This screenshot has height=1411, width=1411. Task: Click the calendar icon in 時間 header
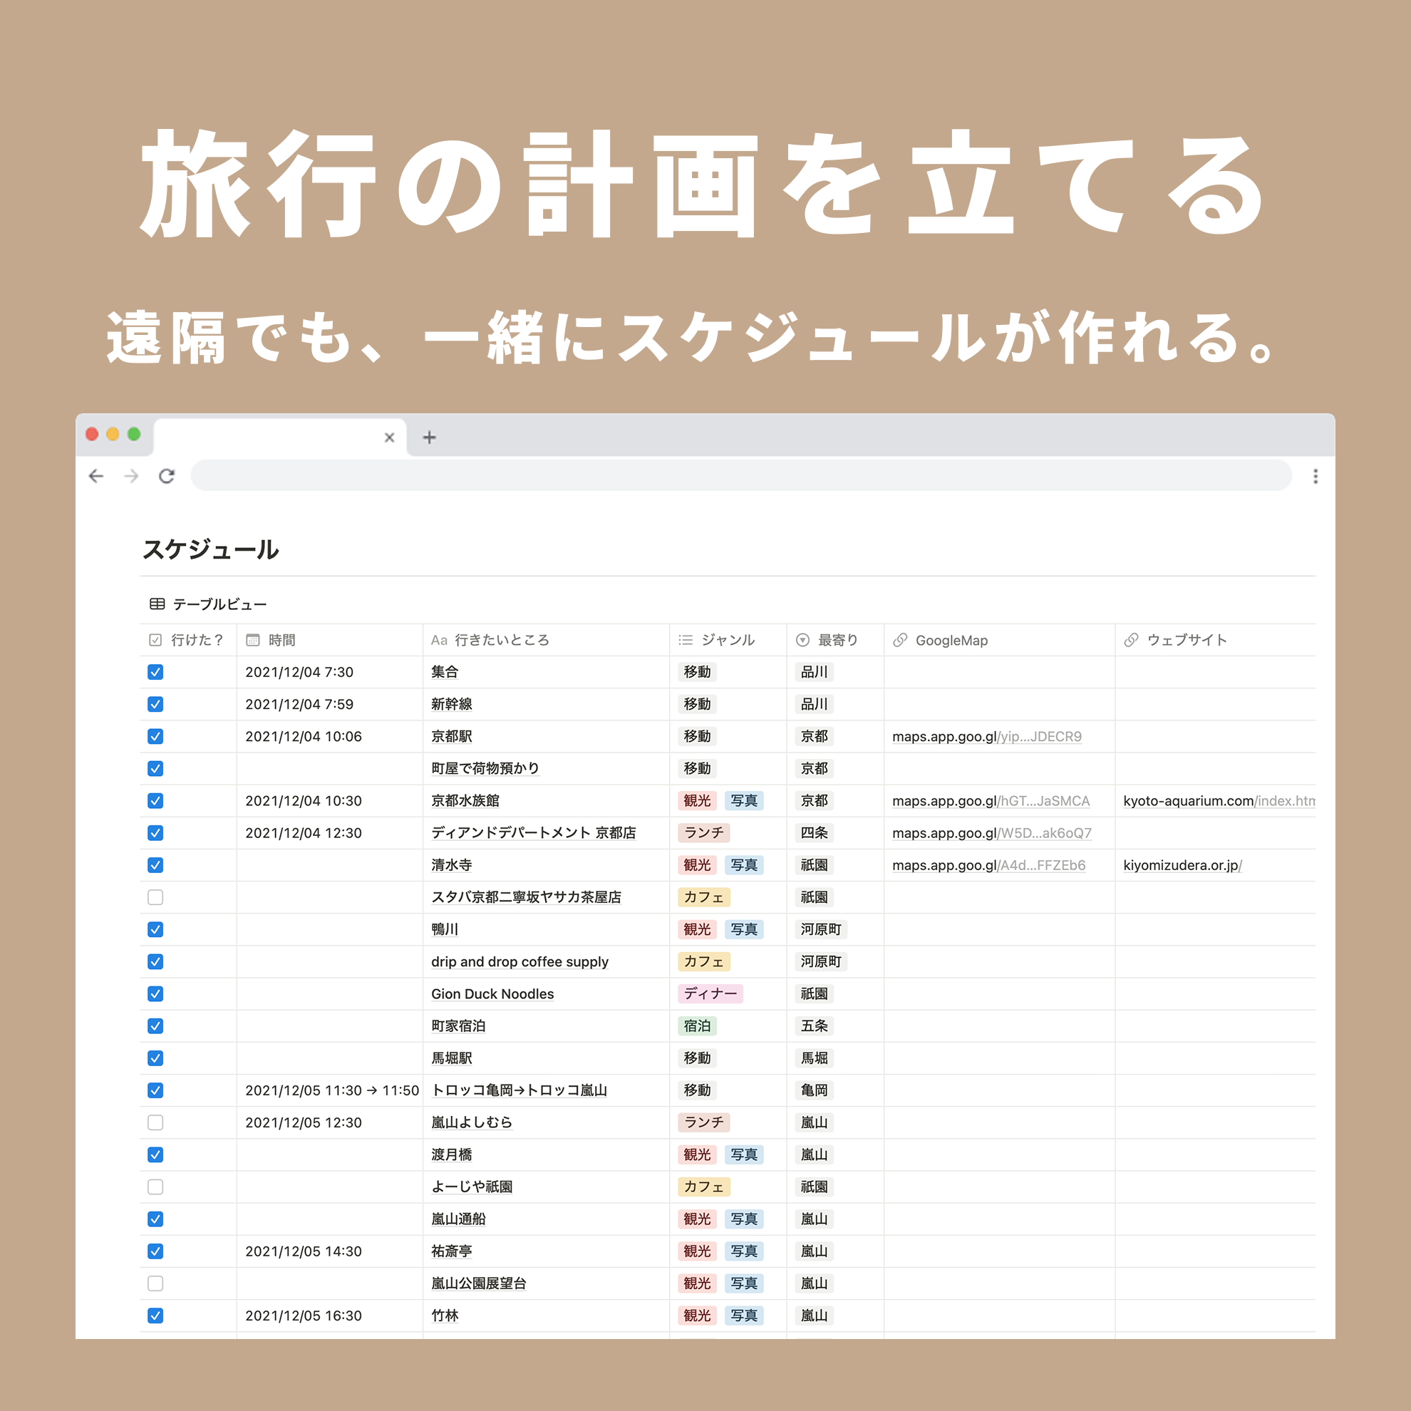(253, 640)
